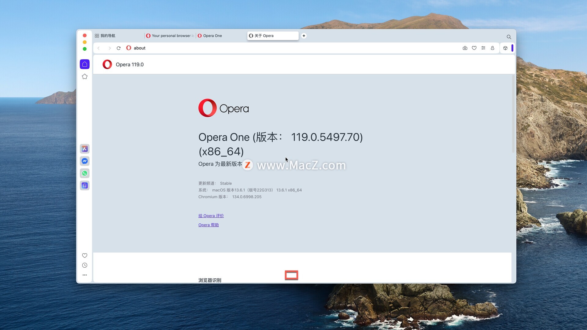Switch to 我的导航 tab

[x=118, y=36]
